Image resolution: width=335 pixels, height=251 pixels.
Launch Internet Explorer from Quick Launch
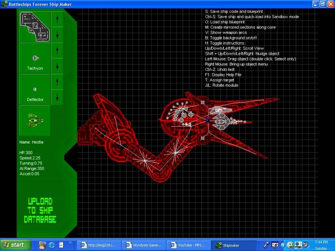point(51,245)
